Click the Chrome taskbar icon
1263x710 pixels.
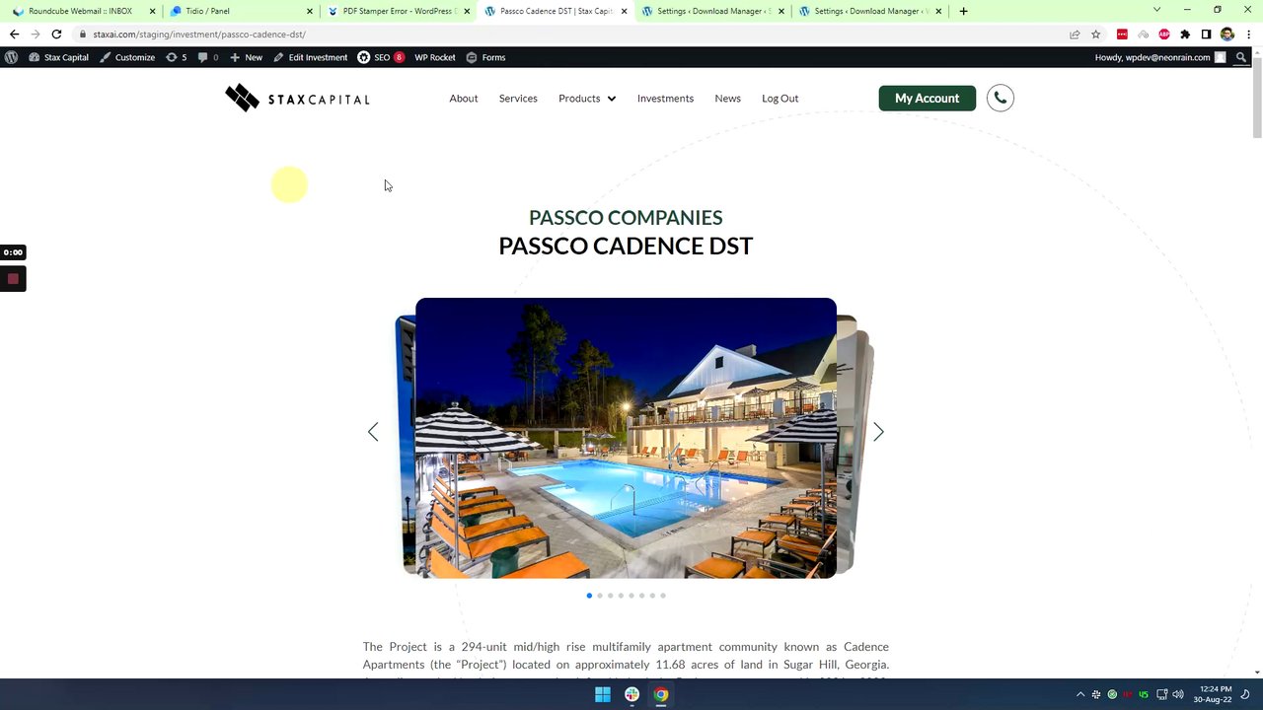(x=661, y=694)
